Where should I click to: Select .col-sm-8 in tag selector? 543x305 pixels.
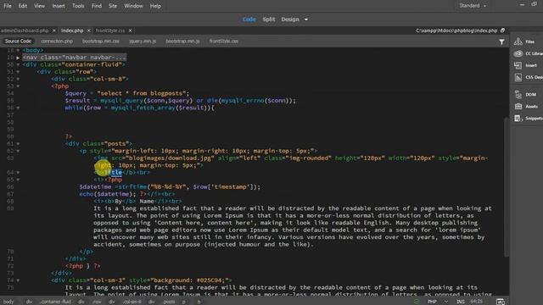132,302
